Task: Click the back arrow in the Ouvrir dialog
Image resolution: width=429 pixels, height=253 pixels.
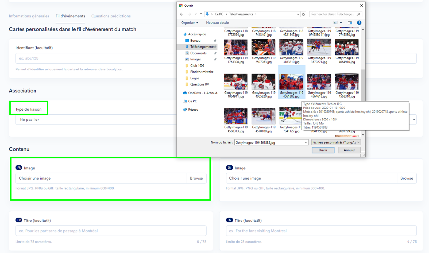Action: 182,14
